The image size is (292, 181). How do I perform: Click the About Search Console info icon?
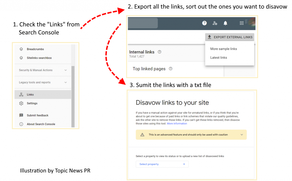coord(21,124)
